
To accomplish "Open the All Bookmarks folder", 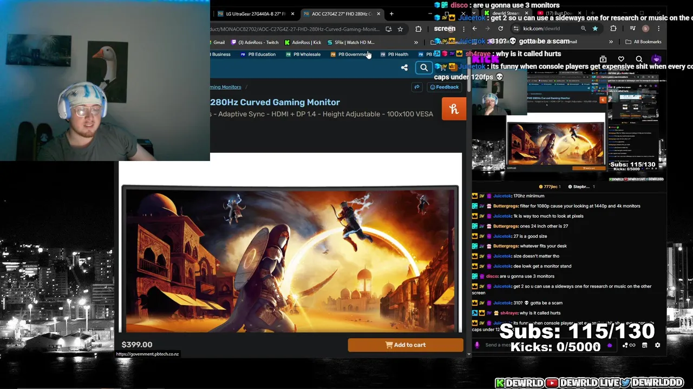I will coord(643,42).
